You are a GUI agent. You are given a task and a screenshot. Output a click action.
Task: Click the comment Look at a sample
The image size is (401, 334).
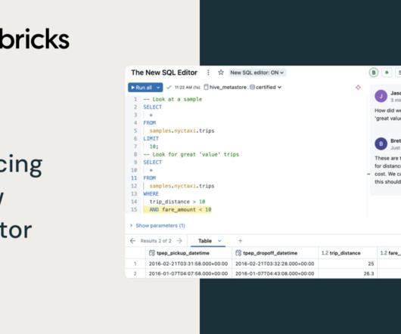tap(173, 99)
